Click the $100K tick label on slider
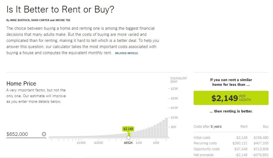Image resolution: width=273 pixels, height=158 pixels. pos(81,143)
